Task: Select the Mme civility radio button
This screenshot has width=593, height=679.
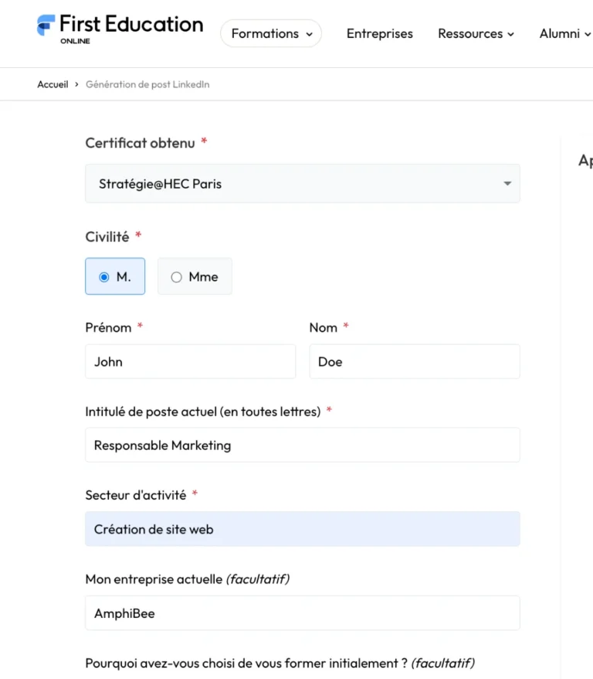Action: click(x=195, y=276)
